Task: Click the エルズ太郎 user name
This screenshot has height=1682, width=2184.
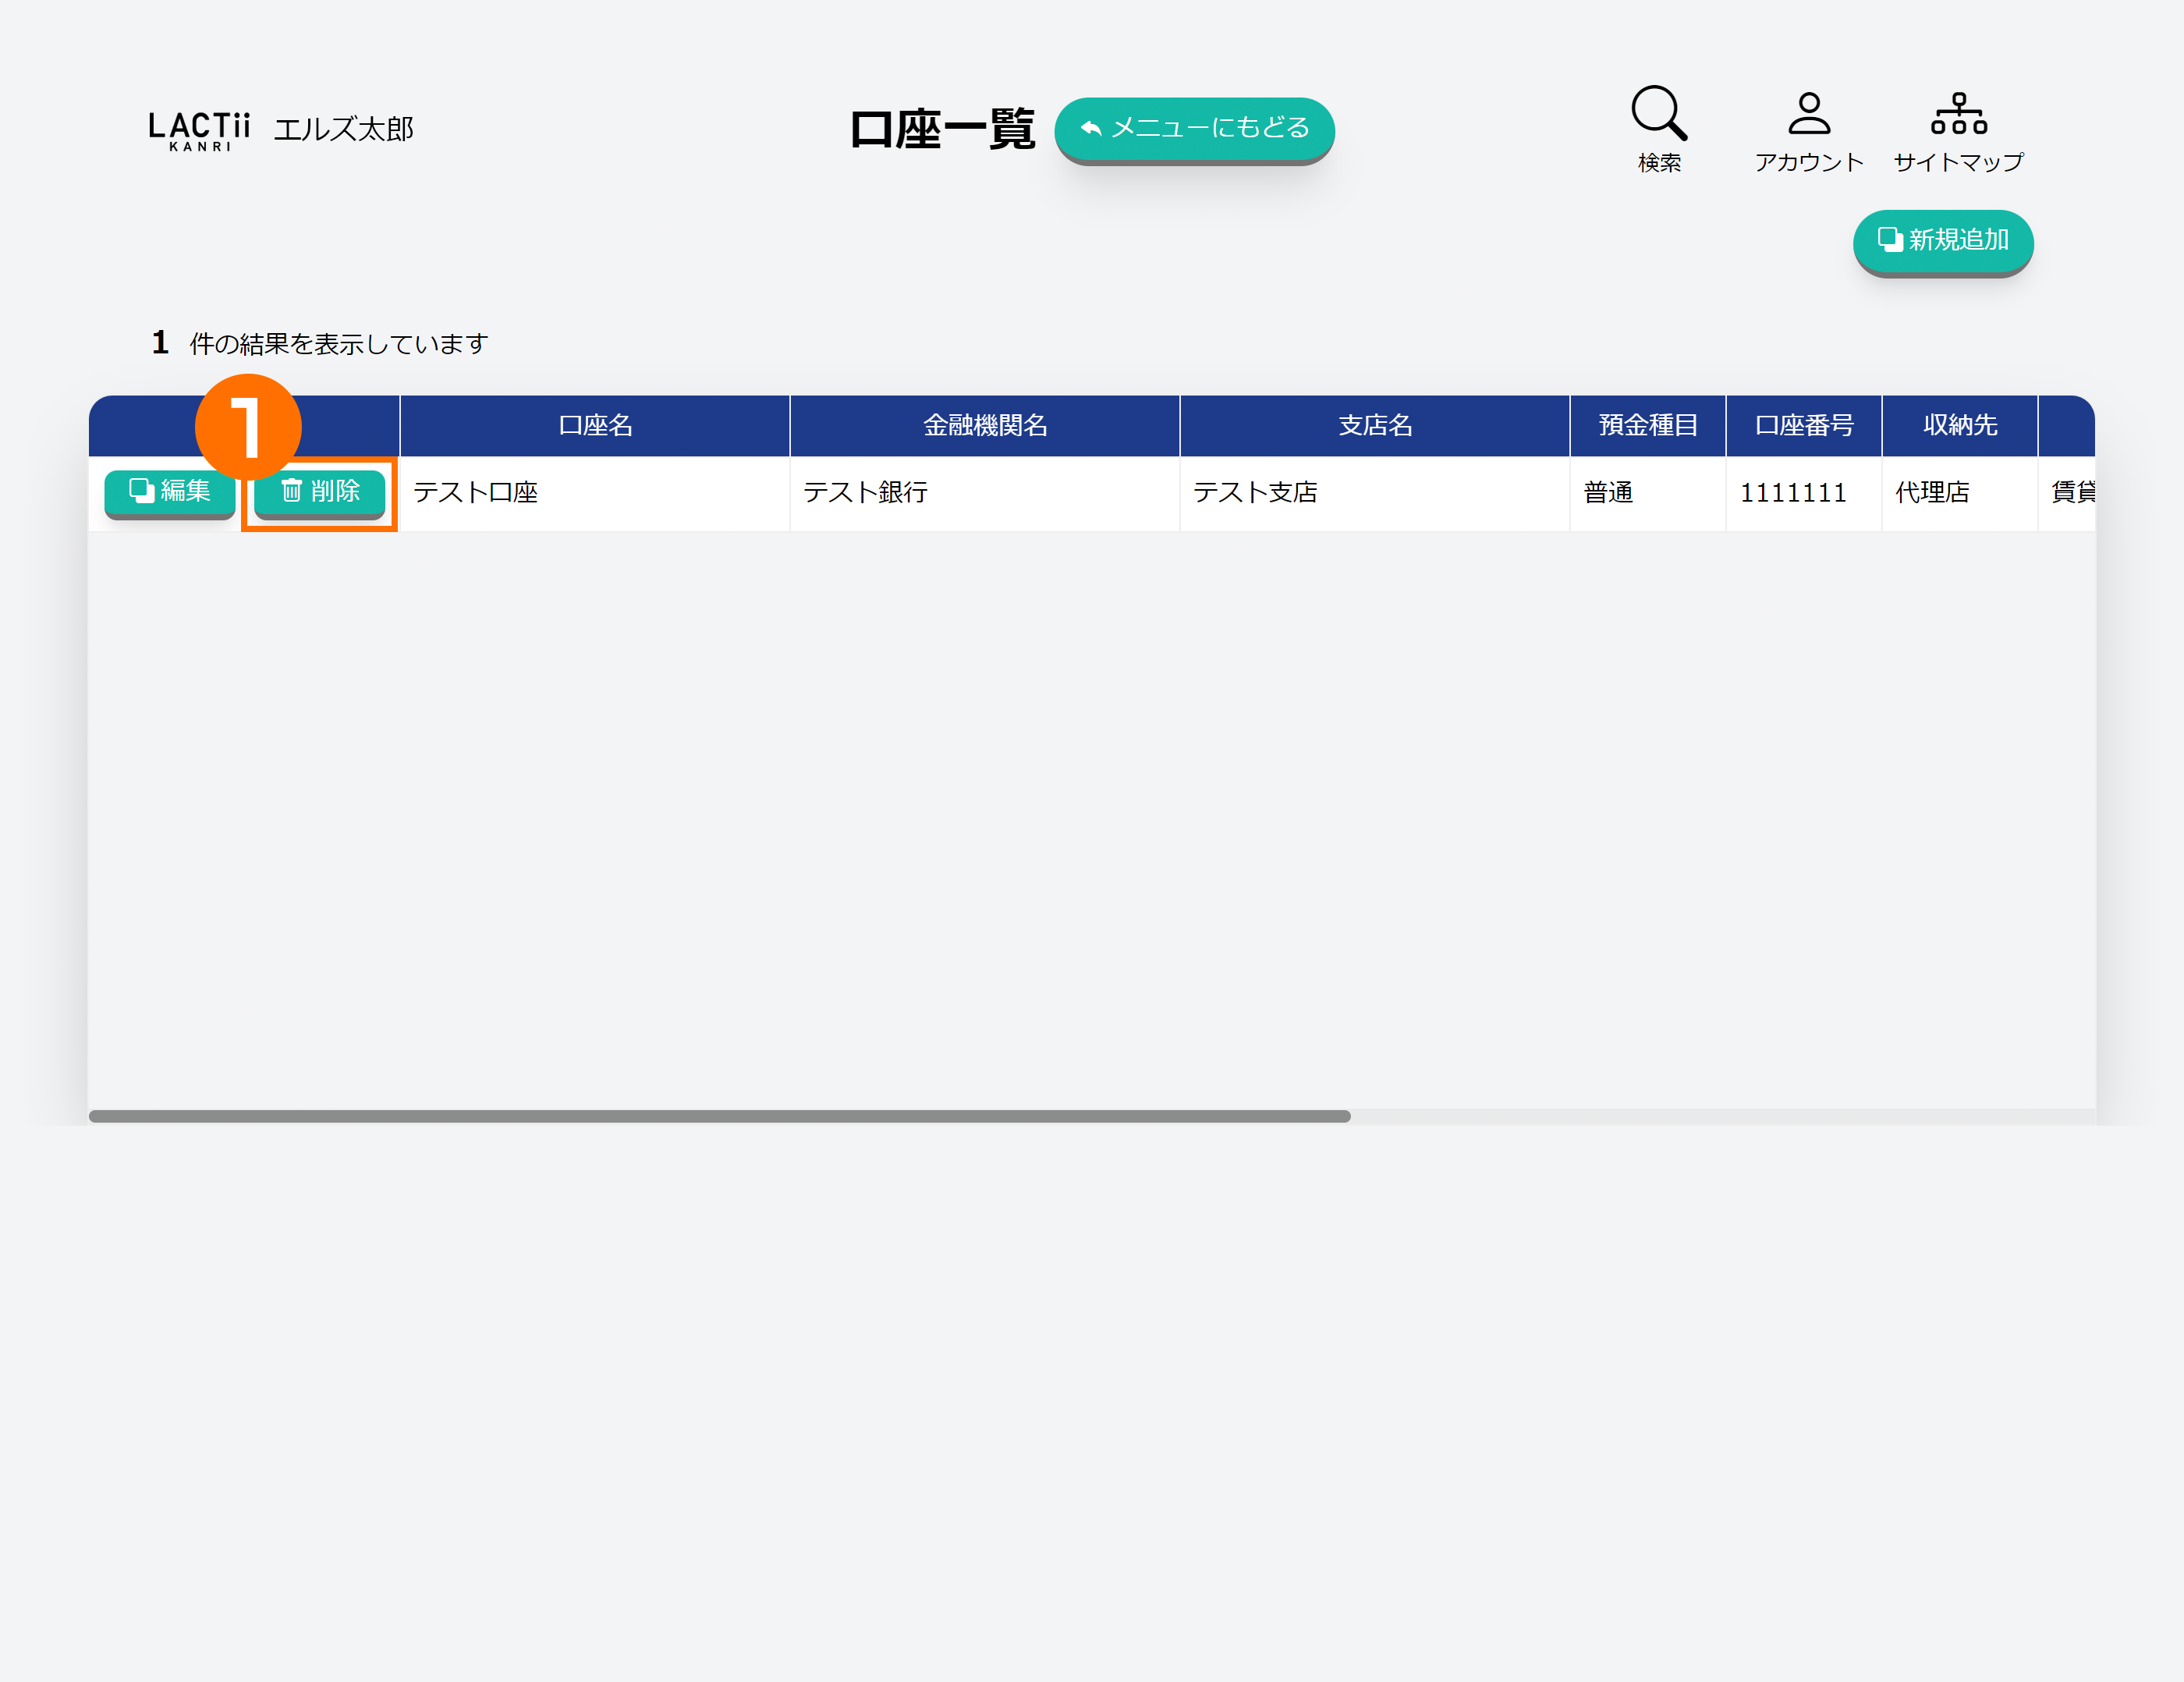Action: (x=343, y=130)
